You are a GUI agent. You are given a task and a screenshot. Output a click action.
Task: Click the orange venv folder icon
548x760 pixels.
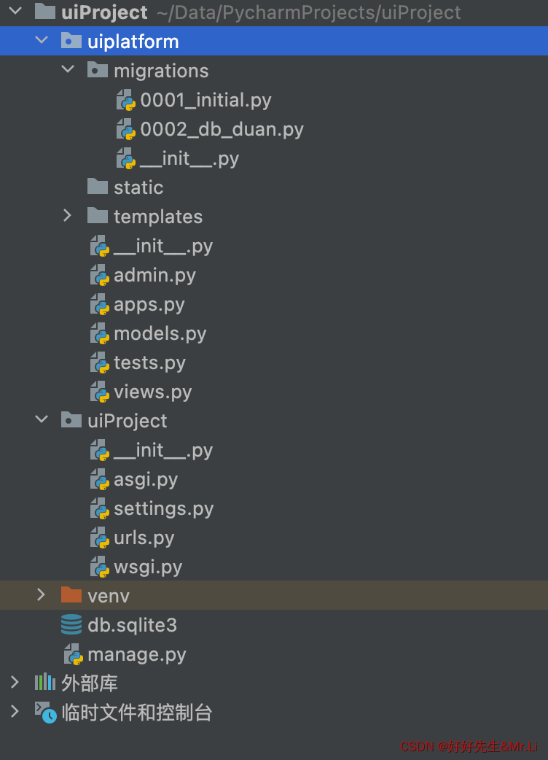click(71, 594)
